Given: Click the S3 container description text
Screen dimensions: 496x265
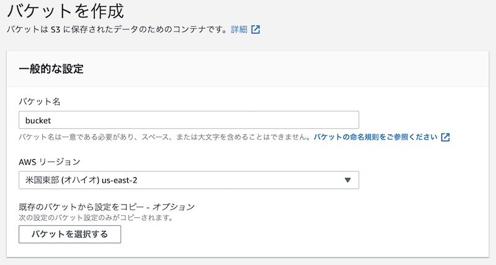Looking at the screenshot, I should 117,30.
